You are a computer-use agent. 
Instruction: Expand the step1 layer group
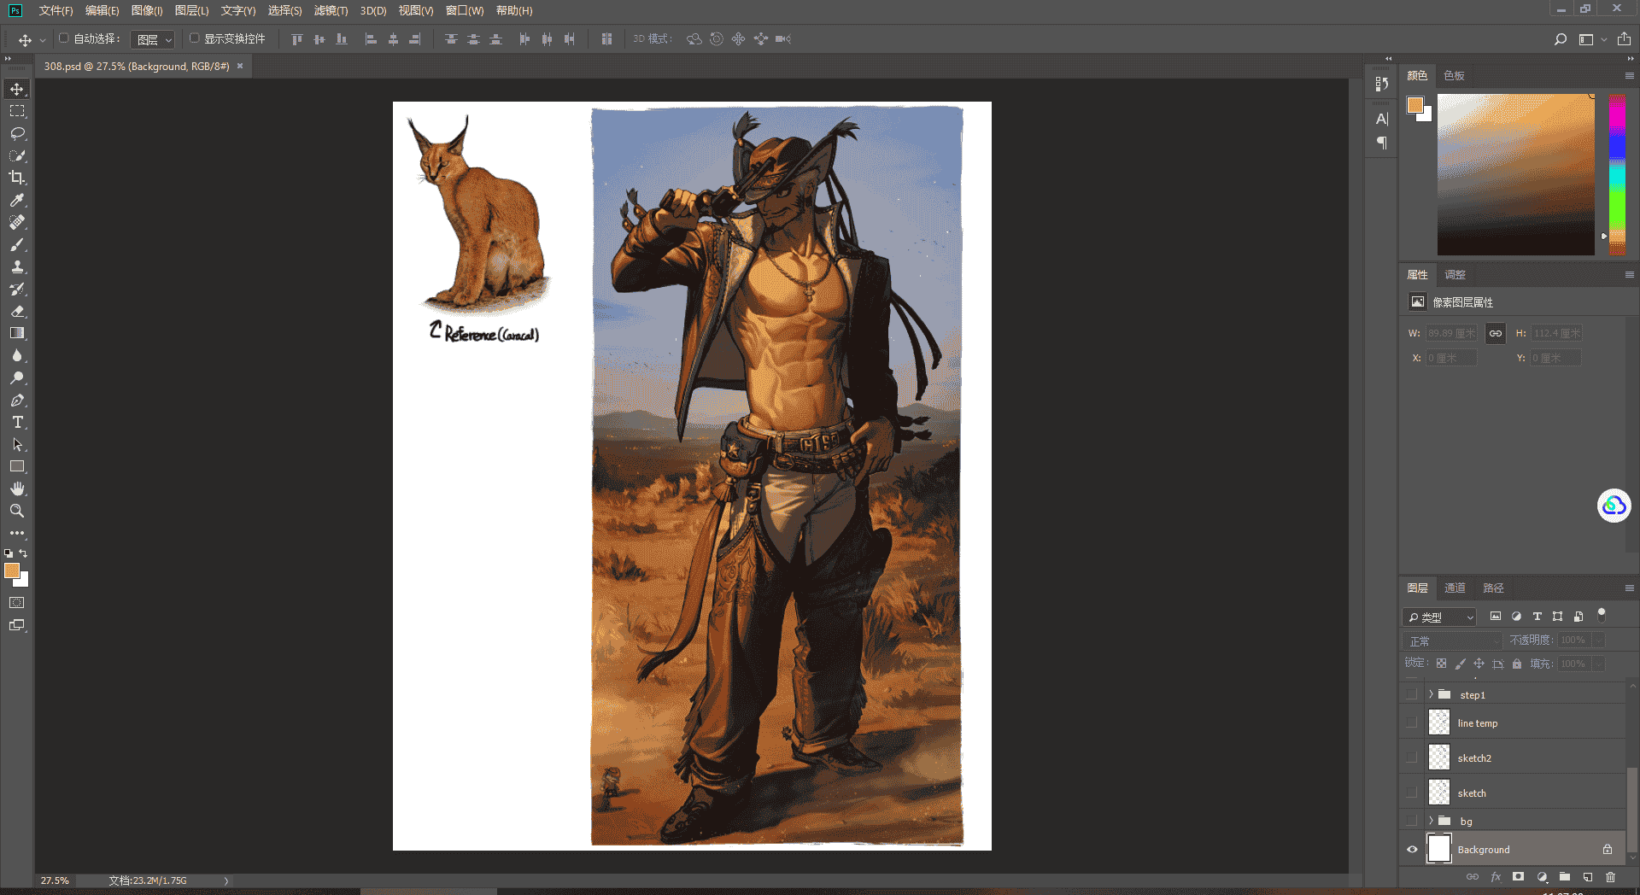coord(1431,694)
